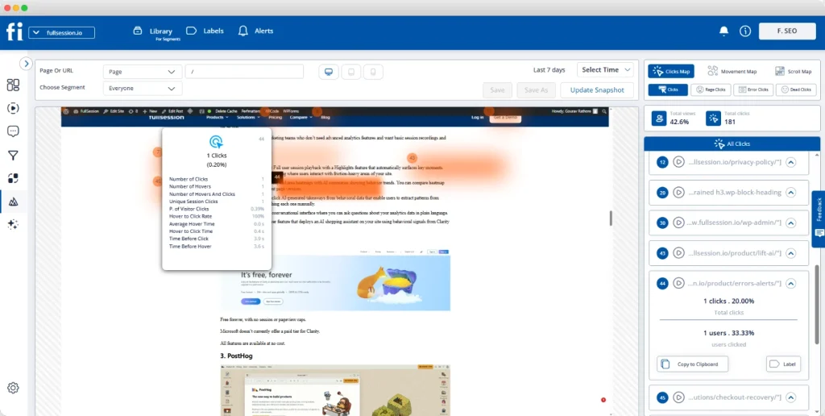Toggle the checkout-recovery row chevron
Screen dimensions: 825x416
(x=790, y=397)
